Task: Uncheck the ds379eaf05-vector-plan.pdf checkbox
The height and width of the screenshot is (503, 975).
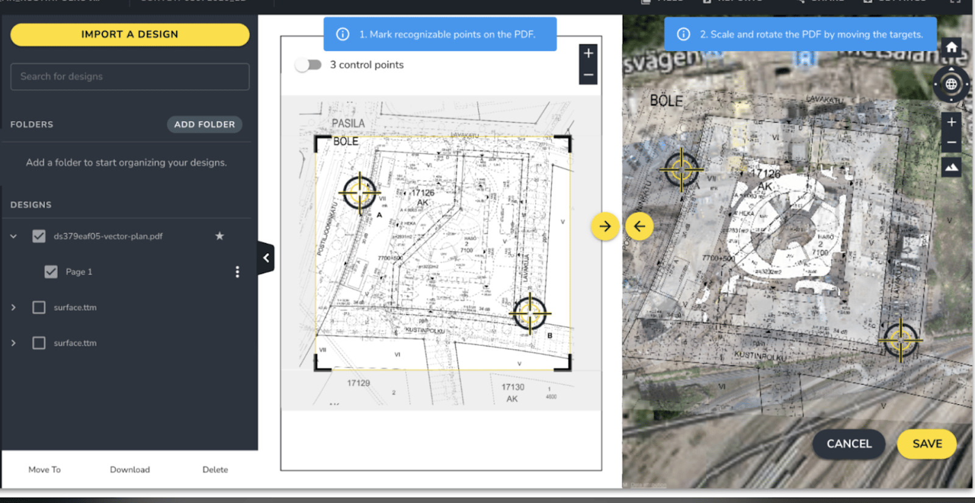Action: click(x=39, y=236)
